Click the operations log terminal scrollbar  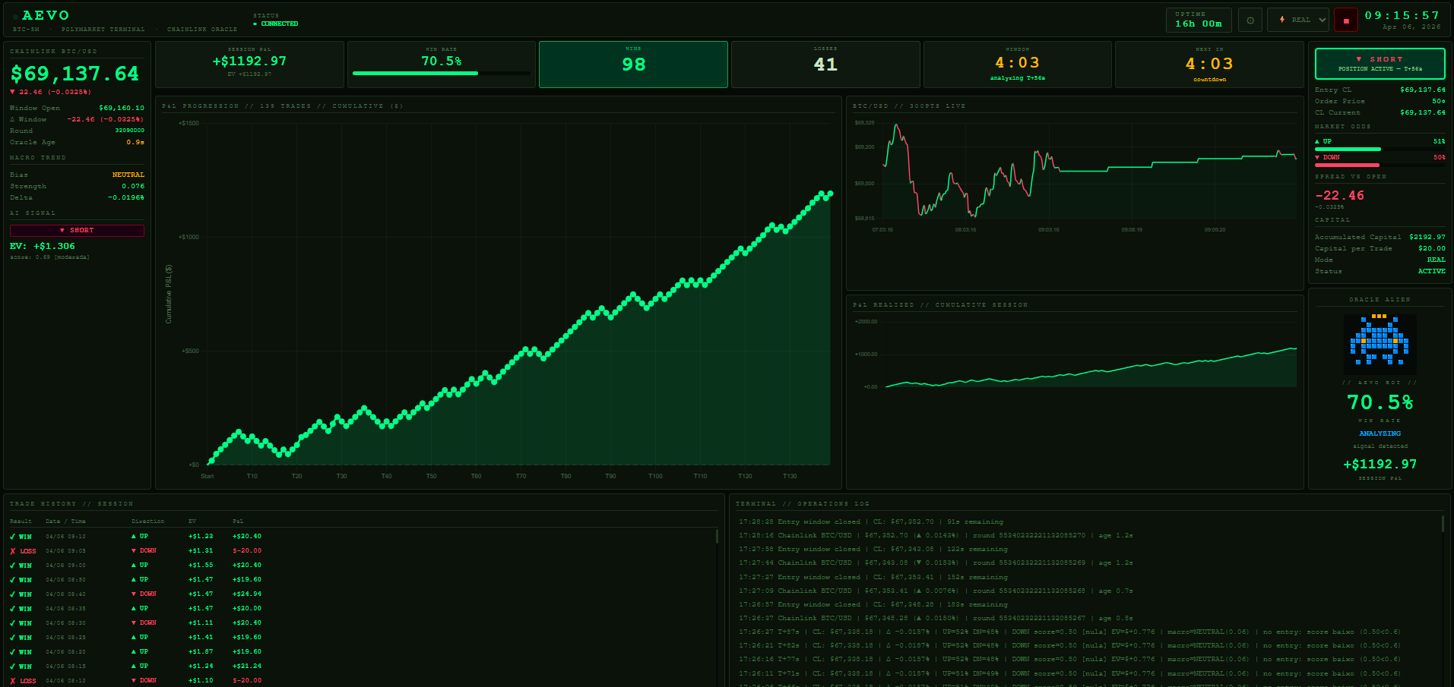pyautogui.click(x=1442, y=524)
